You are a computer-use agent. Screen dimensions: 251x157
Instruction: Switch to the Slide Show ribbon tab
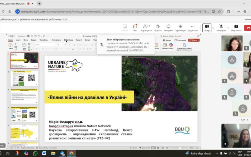(68, 40)
